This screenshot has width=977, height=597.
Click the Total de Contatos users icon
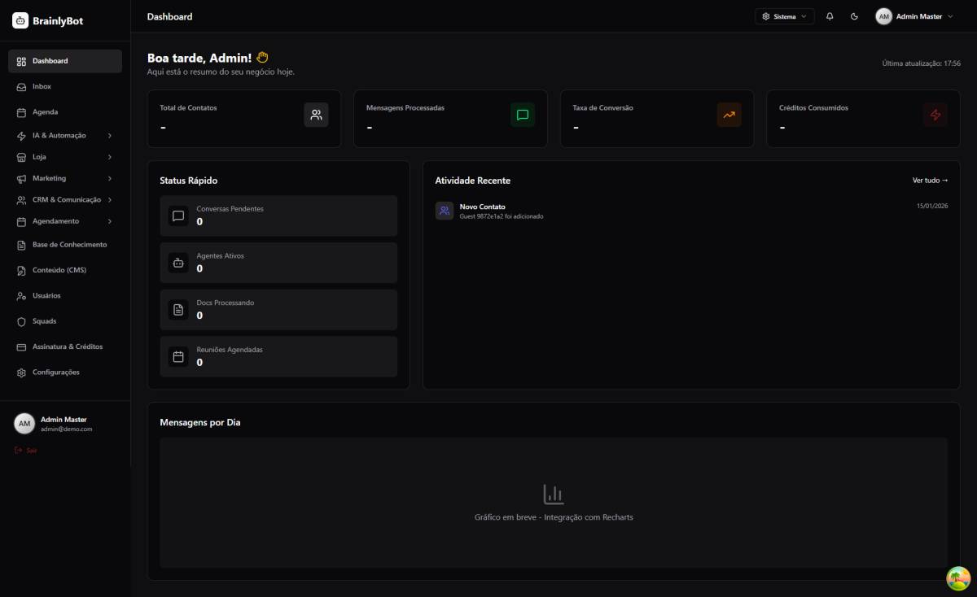317,115
